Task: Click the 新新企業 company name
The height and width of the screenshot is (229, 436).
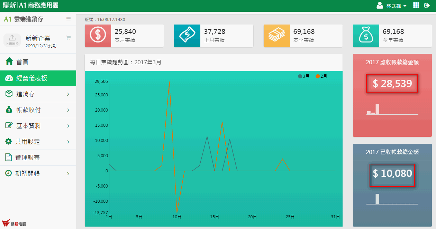Action: [38, 38]
